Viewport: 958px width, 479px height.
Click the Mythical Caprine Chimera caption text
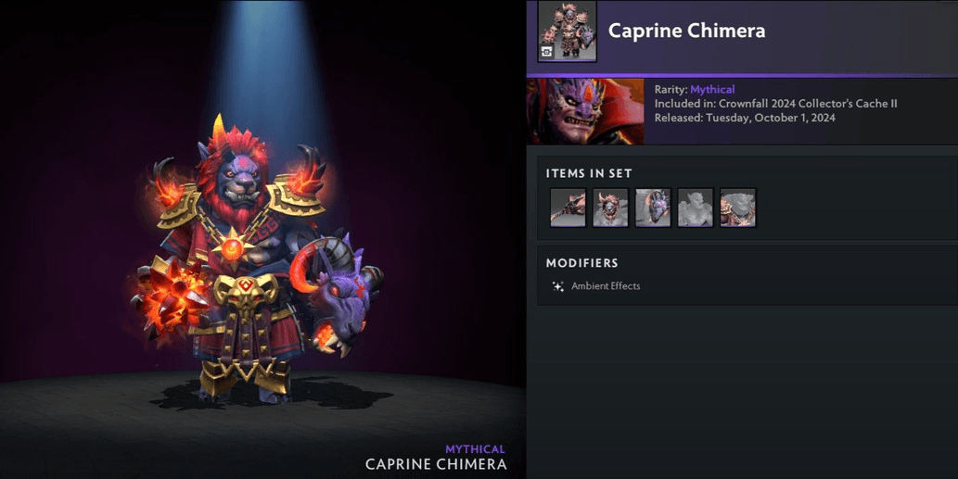(x=436, y=458)
